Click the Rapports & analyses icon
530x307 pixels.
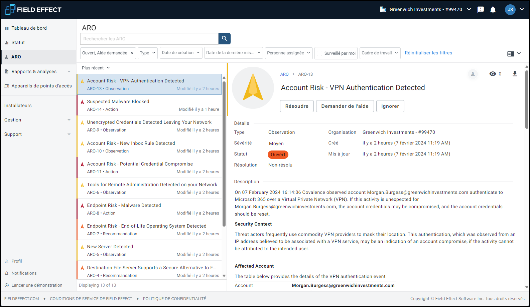point(6,71)
